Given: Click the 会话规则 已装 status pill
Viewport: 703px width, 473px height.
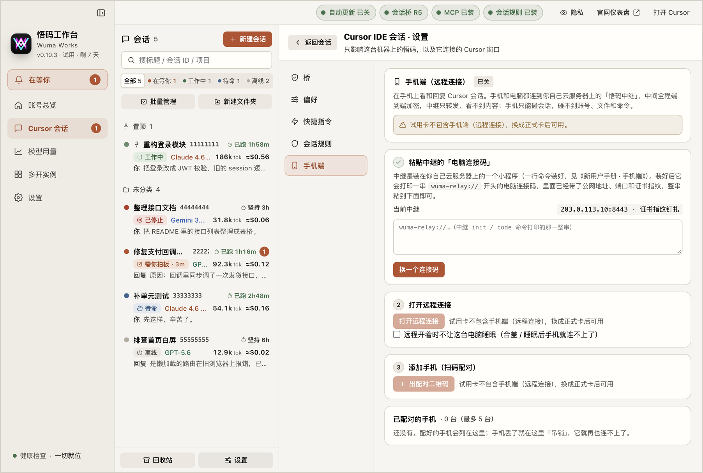Looking at the screenshot, I should tap(513, 12).
